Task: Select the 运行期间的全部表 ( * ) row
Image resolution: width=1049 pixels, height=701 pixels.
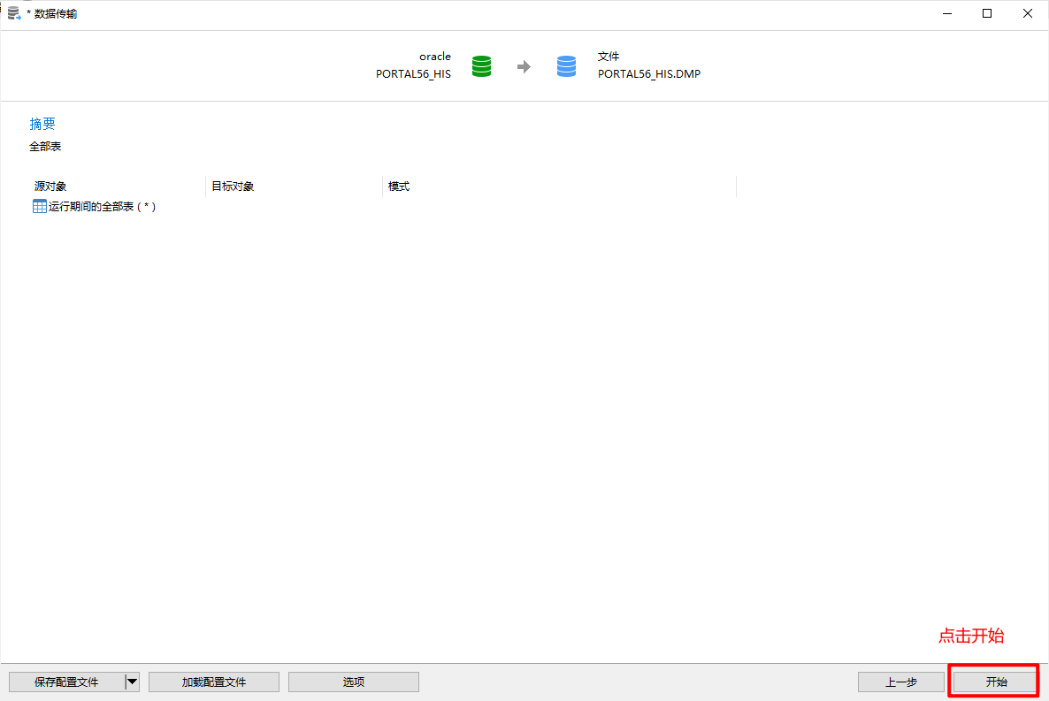Action: [95, 206]
